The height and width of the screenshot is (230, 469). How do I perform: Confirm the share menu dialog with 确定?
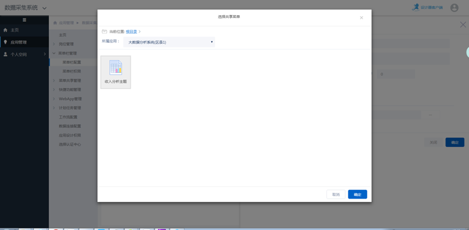(x=357, y=194)
